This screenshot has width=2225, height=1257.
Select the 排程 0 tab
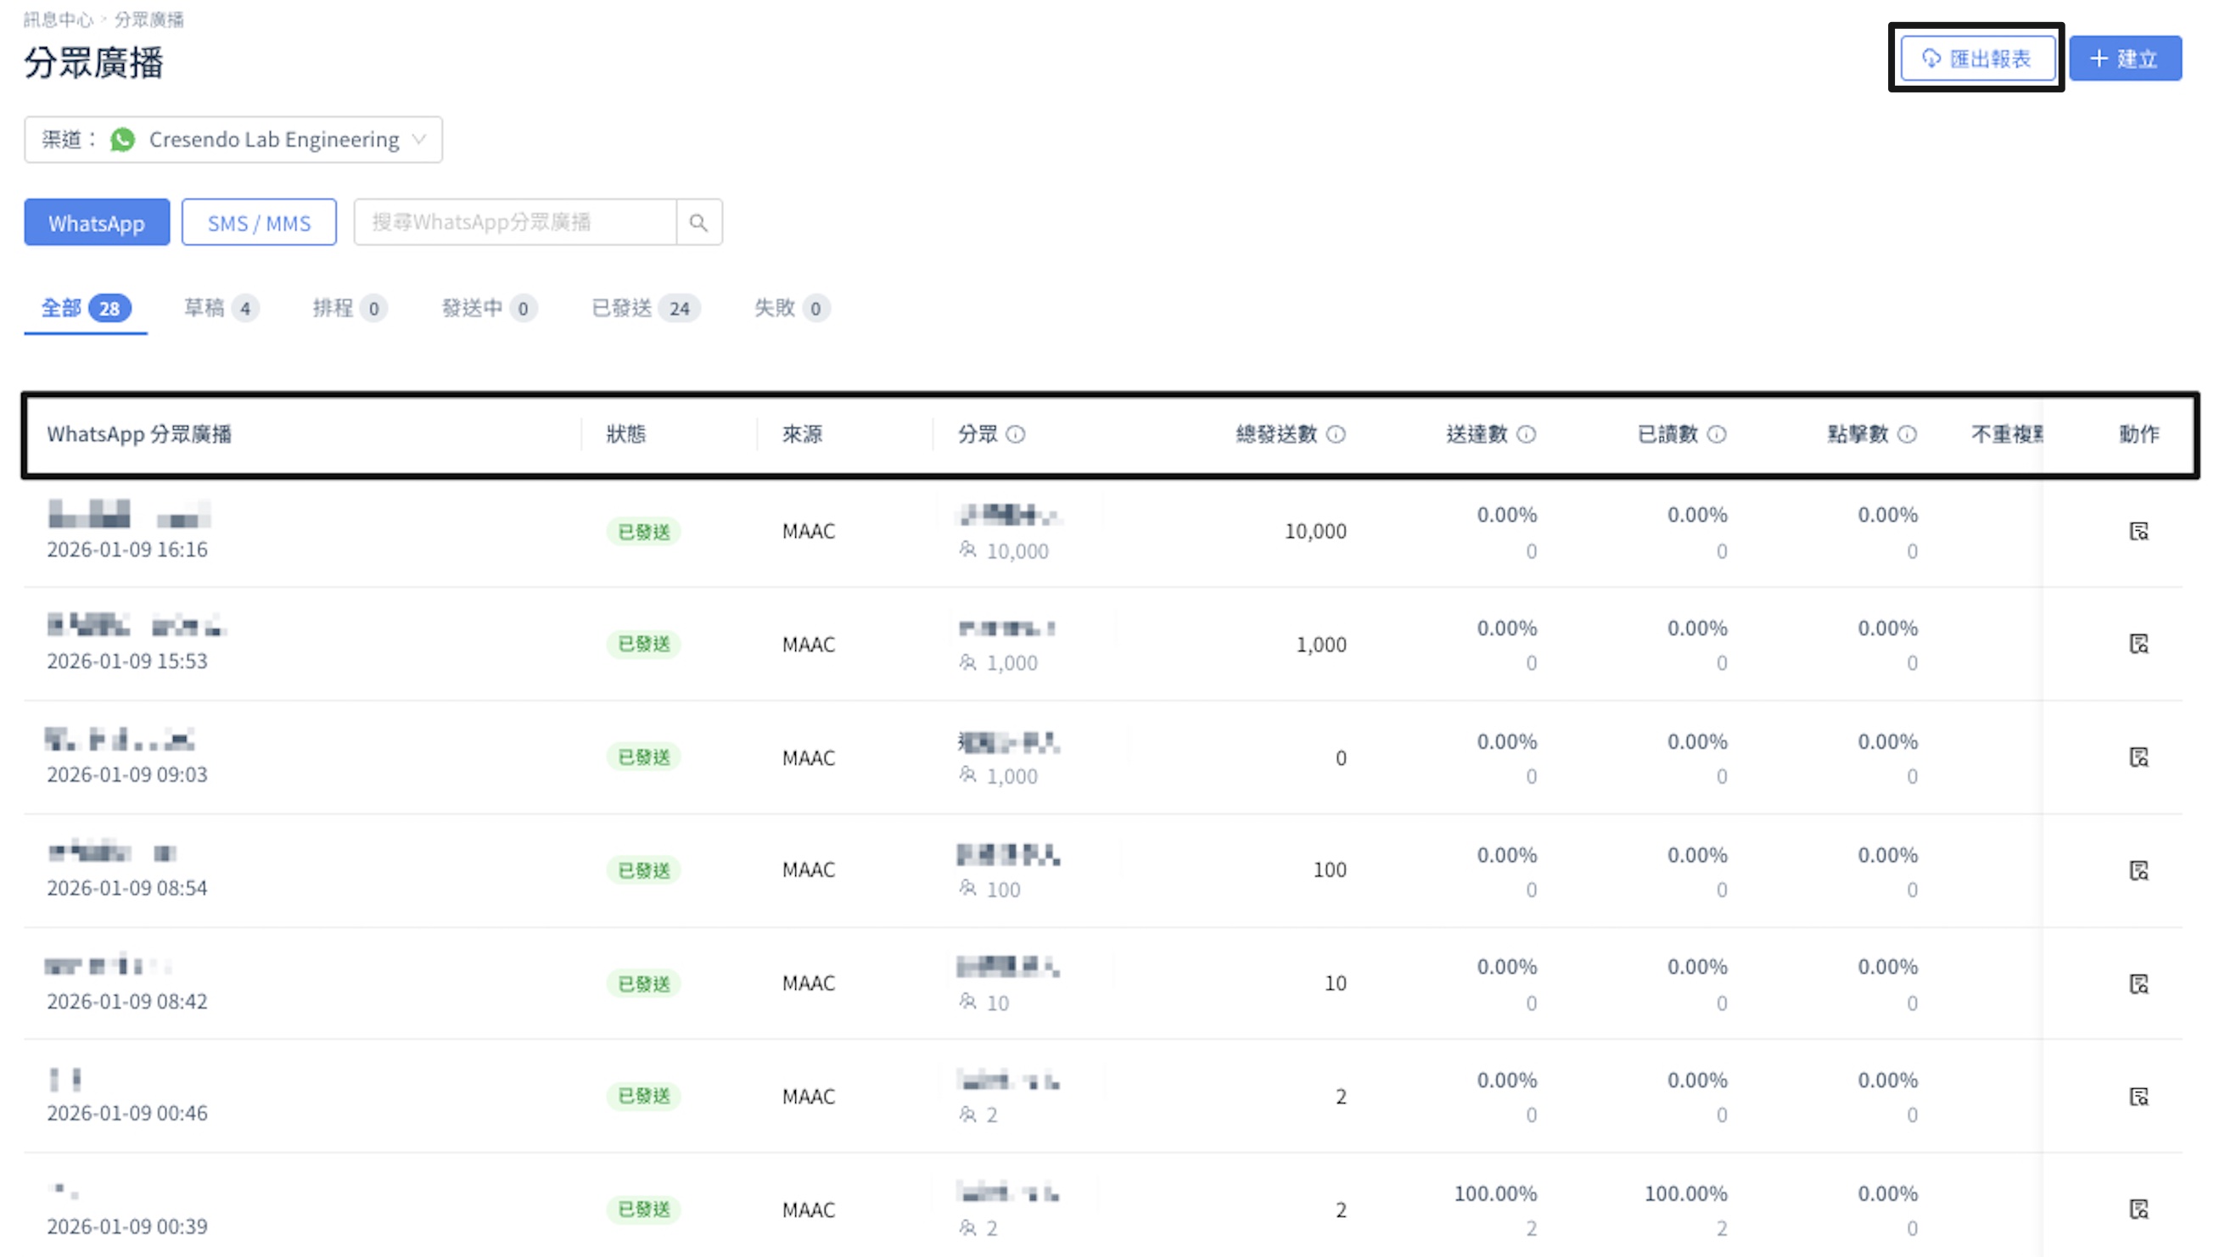click(350, 308)
